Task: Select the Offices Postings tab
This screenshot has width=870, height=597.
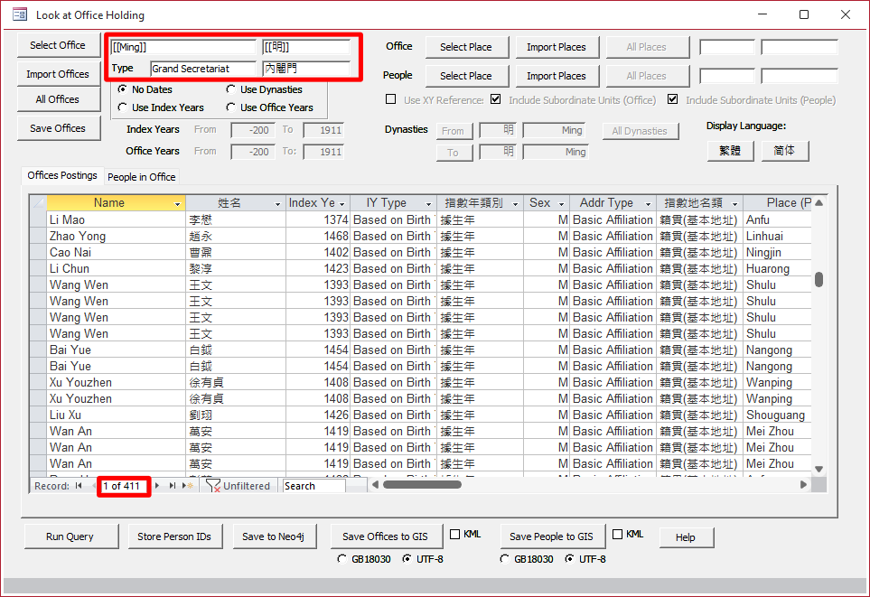Action: 62,175
